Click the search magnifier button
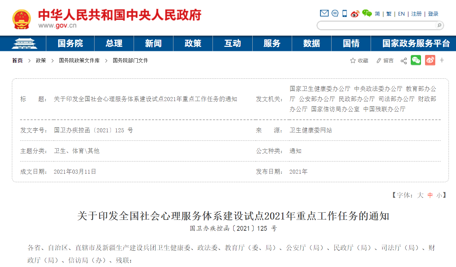Viewport: 456px width, 267px height. tap(439, 25)
